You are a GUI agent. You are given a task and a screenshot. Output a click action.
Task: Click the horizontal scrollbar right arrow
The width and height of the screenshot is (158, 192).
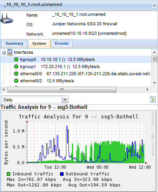148,90
